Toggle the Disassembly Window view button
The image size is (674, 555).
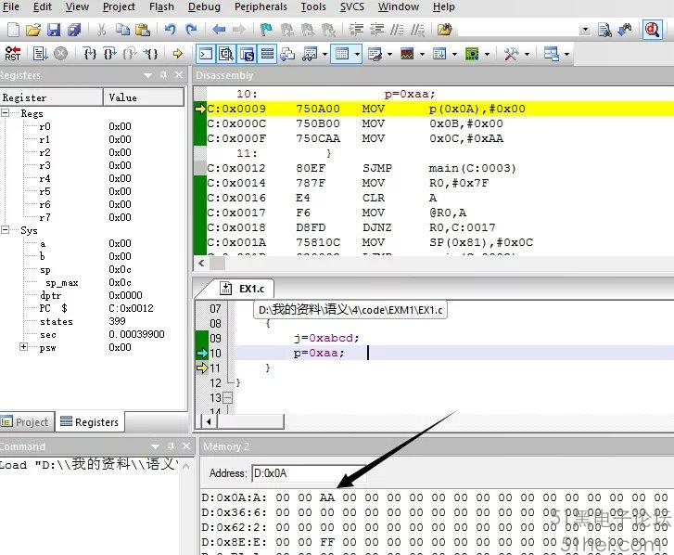pyautogui.click(x=226, y=54)
